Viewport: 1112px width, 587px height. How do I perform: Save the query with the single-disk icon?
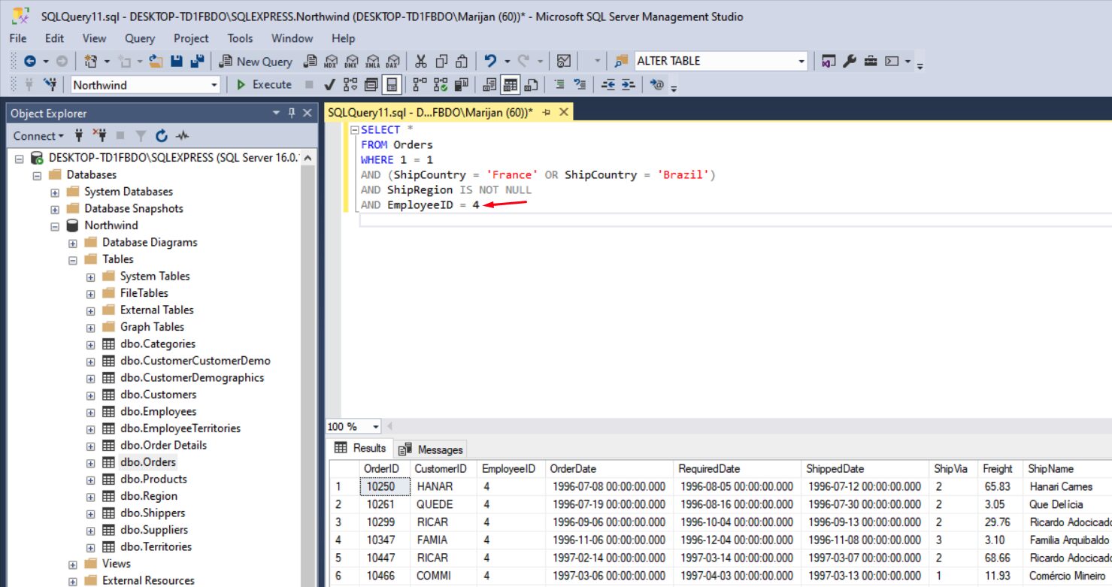177,62
